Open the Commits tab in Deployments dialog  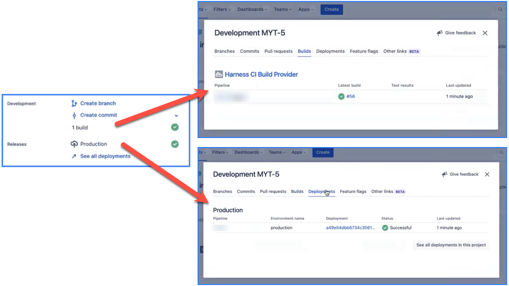tap(246, 192)
